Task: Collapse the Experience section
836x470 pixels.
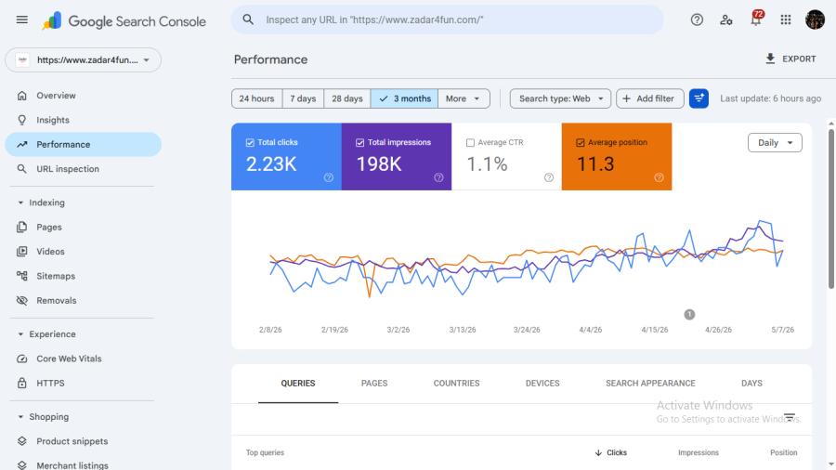Action: pyautogui.click(x=20, y=334)
